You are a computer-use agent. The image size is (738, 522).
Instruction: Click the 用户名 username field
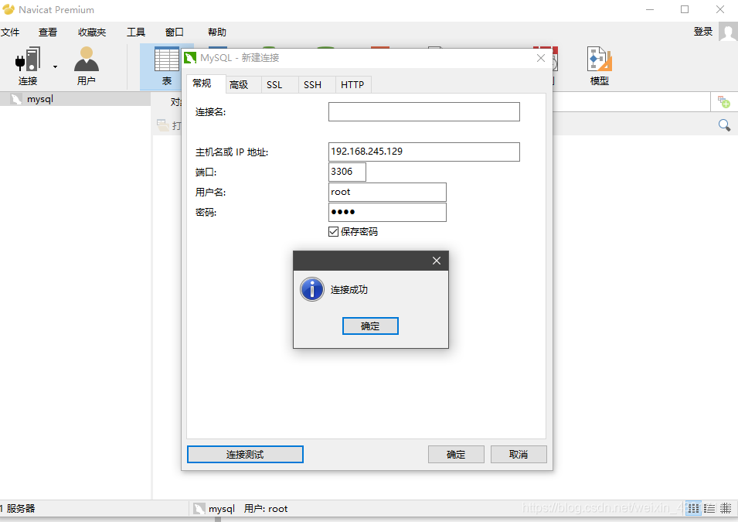[x=387, y=193]
